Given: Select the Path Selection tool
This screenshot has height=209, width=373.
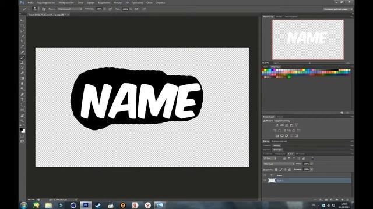Looking at the screenshot, I should pyautogui.click(x=22, y=105).
